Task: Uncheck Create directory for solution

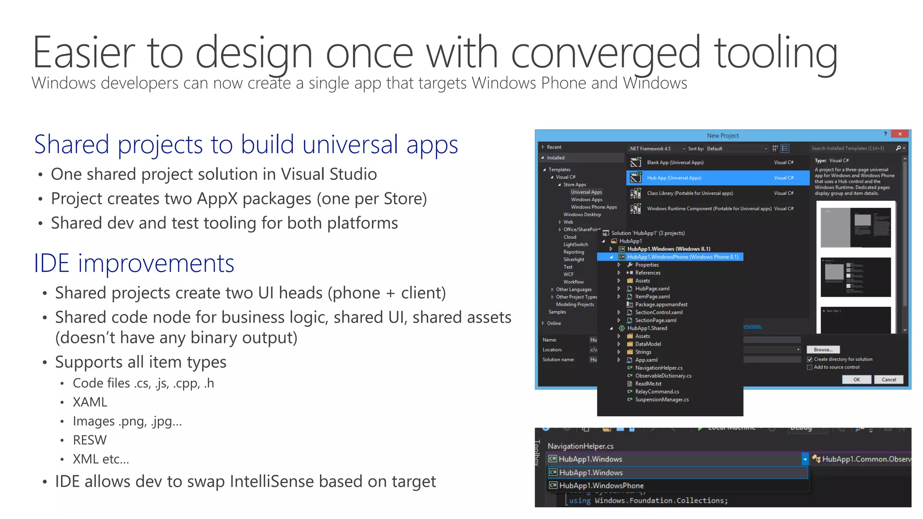Action: pyautogui.click(x=810, y=360)
